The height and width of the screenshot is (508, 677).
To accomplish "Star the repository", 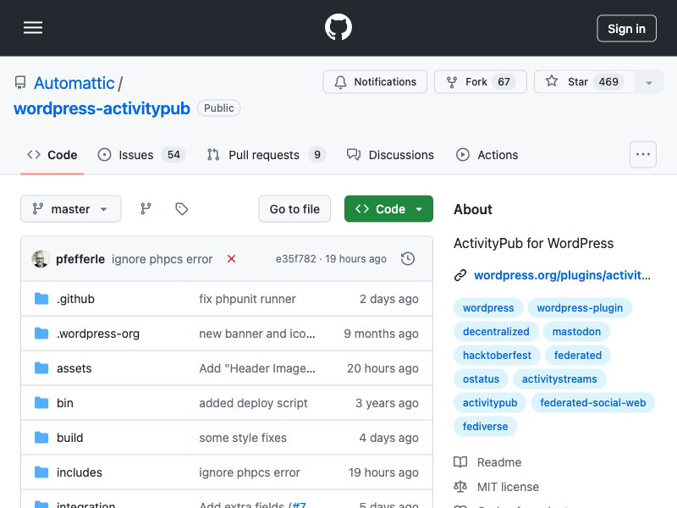I will coord(585,81).
